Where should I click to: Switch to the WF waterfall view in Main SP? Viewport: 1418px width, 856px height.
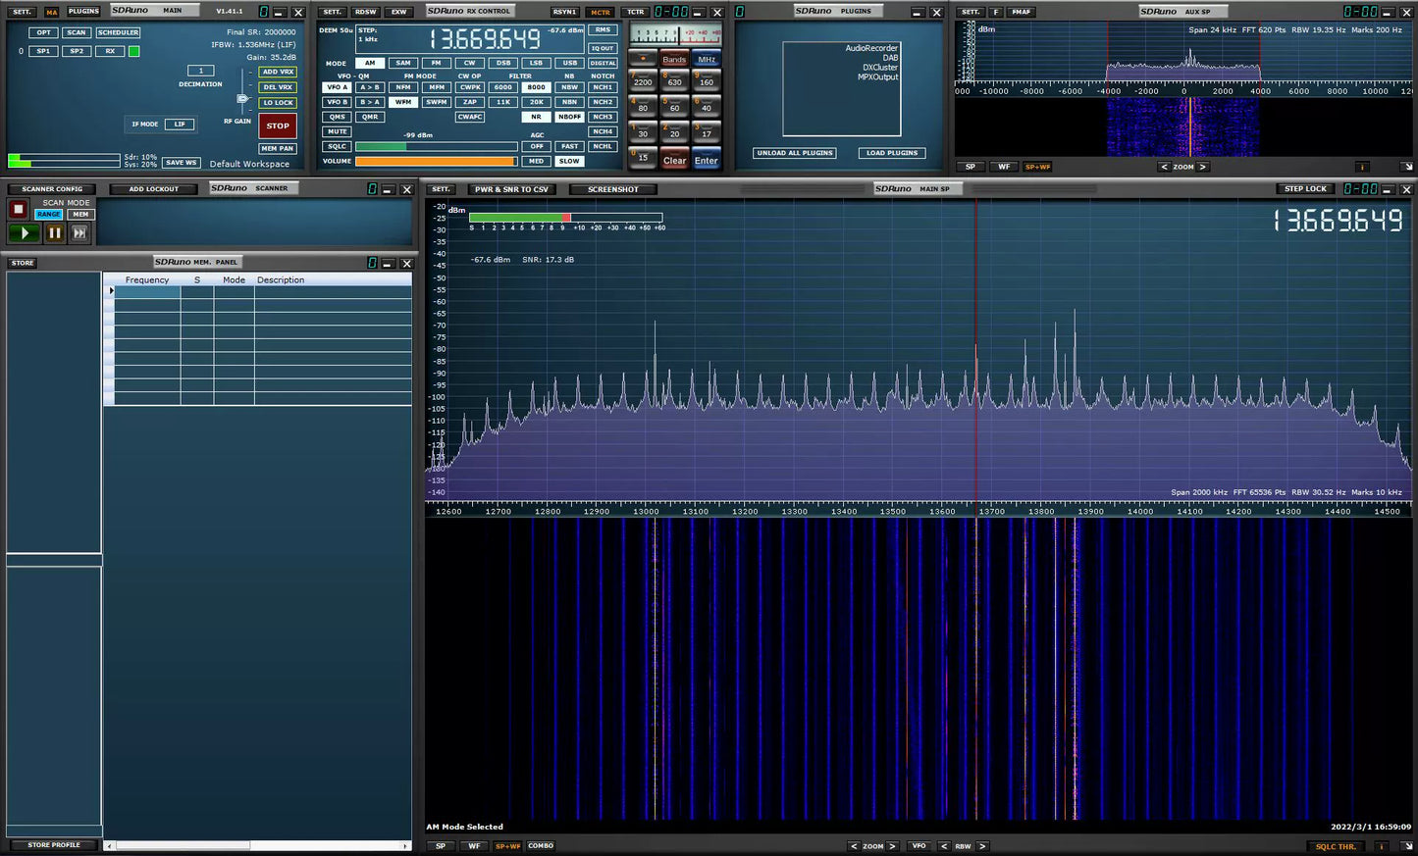pyautogui.click(x=474, y=846)
